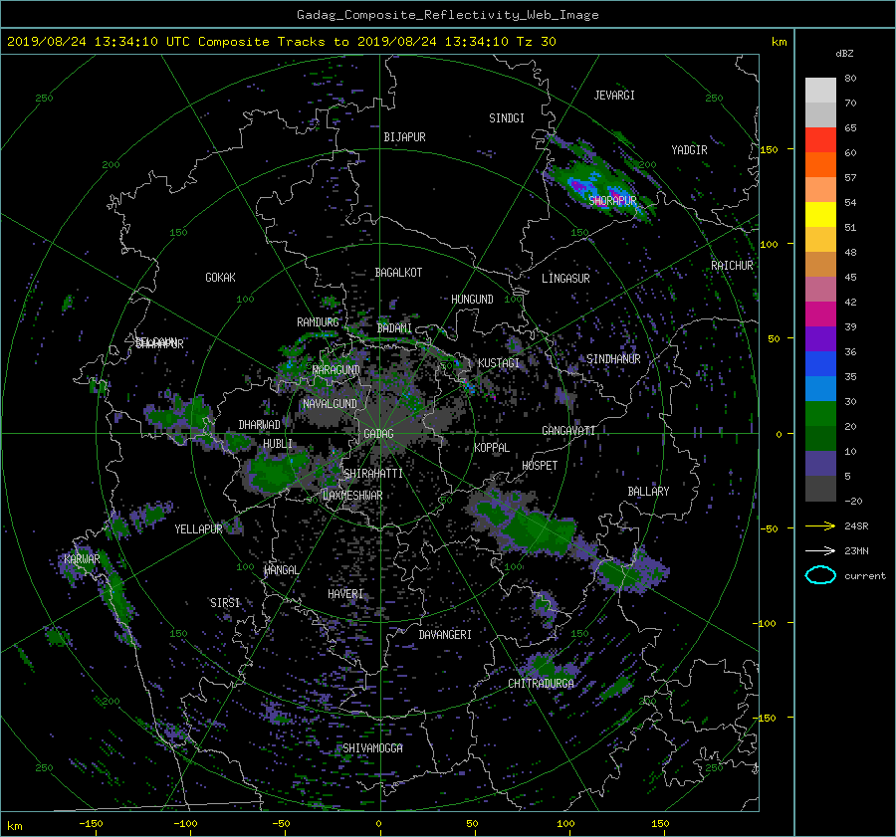The width and height of the screenshot is (896, 837).
Task: Click the KOPPAL label
Action: point(492,447)
